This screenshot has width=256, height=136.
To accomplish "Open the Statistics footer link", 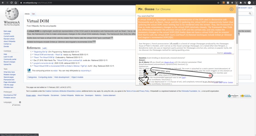I will point(98,95).
